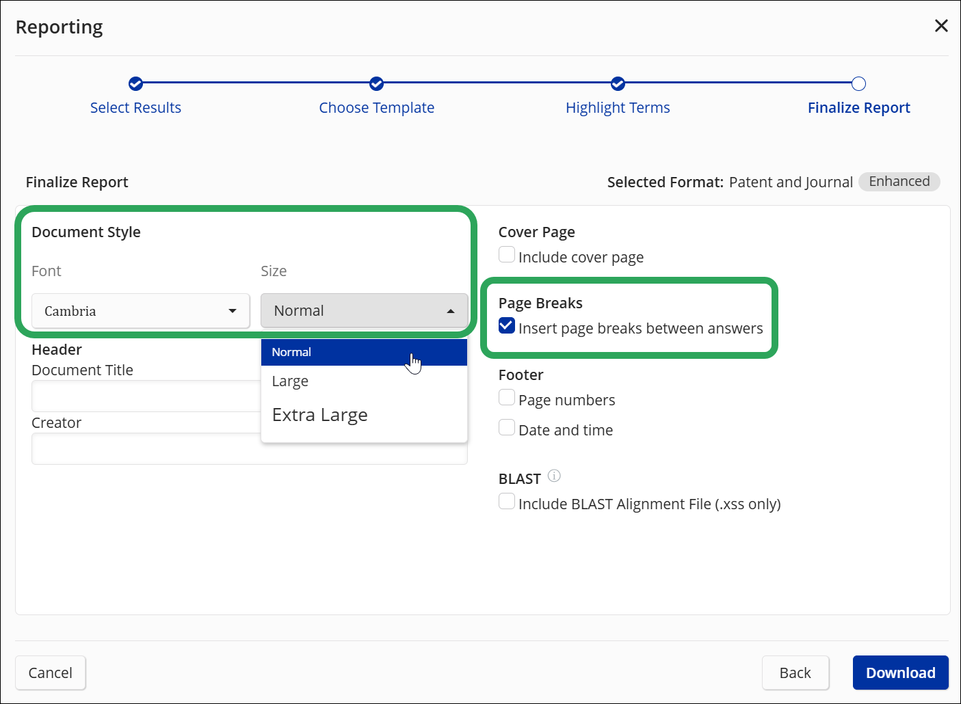The height and width of the screenshot is (704, 961).
Task: Click the Back button
Action: pyautogui.click(x=795, y=673)
